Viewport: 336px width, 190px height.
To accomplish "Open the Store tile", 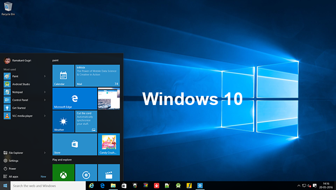I will pos(75,144).
